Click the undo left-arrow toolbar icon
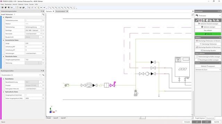Viewport: 222px width, 124px height. (x=41, y=8)
